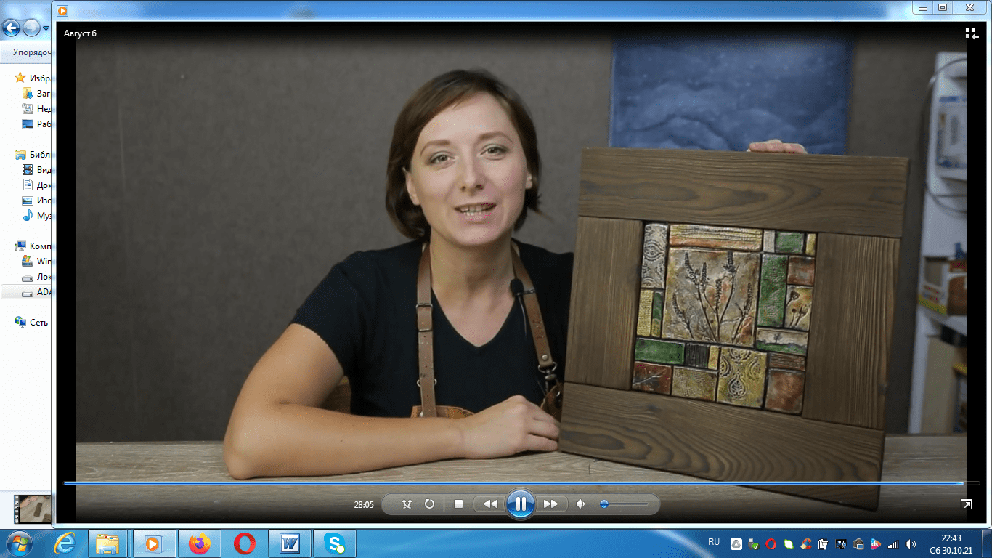The width and height of the screenshot is (992, 558).
Task: Pause the video with the round button
Action: tap(520, 504)
